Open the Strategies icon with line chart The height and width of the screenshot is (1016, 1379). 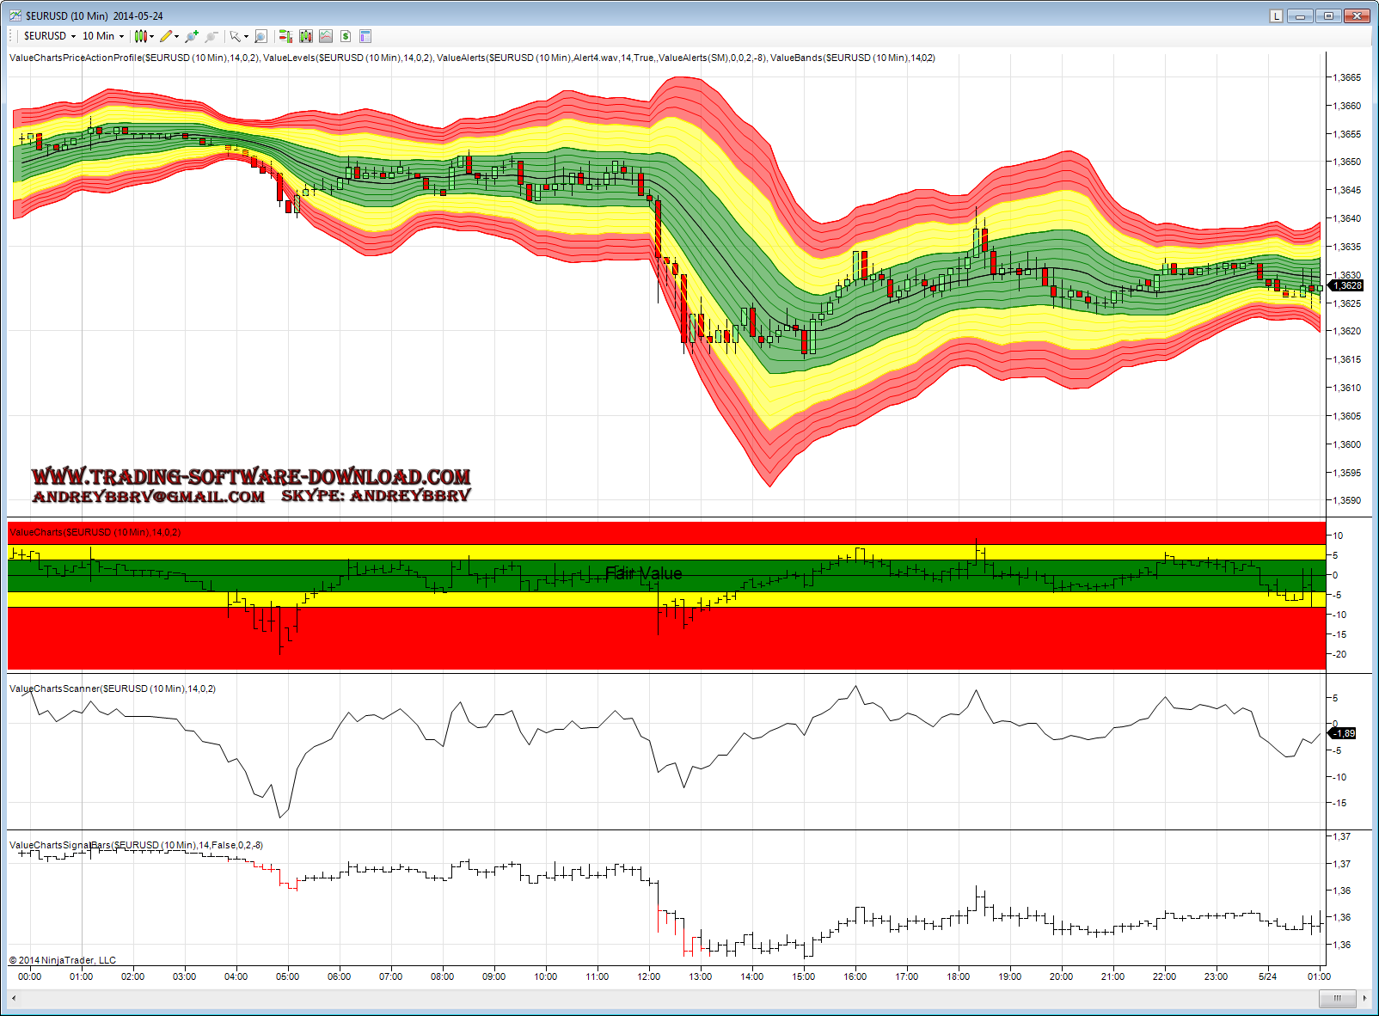click(x=326, y=36)
